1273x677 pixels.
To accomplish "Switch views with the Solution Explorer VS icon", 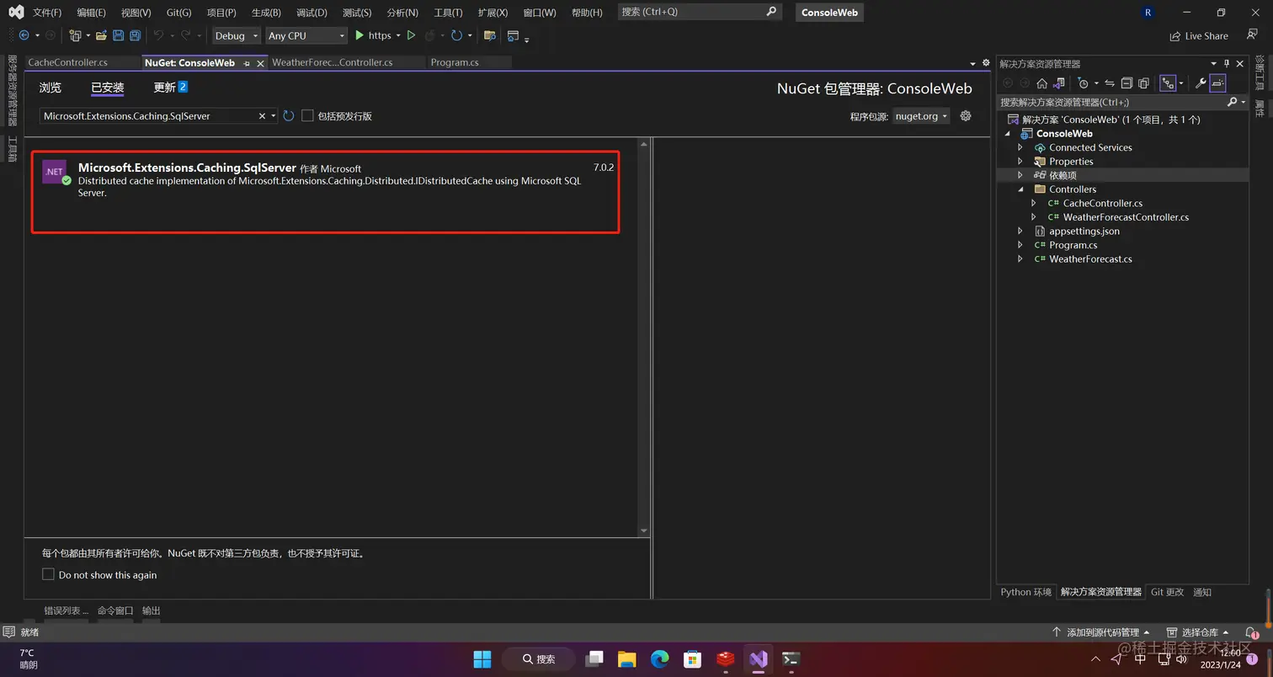I will (1059, 83).
